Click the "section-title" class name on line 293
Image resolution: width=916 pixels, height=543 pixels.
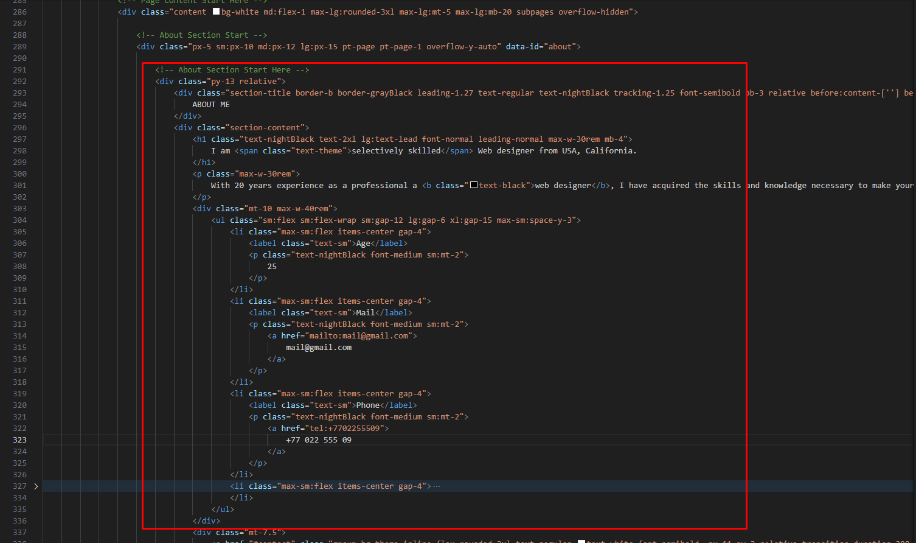pyautogui.click(x=260, y=93)
